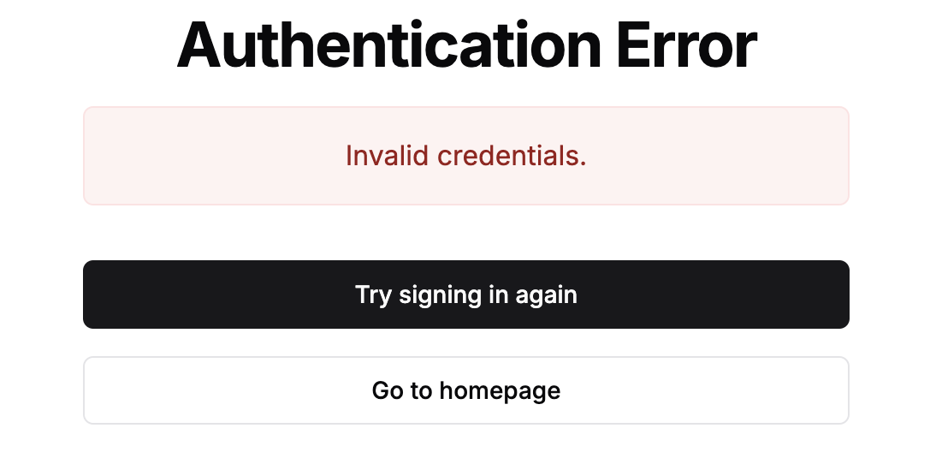
Task: Retry login via Try signing in again
Action: coord(466,294)
